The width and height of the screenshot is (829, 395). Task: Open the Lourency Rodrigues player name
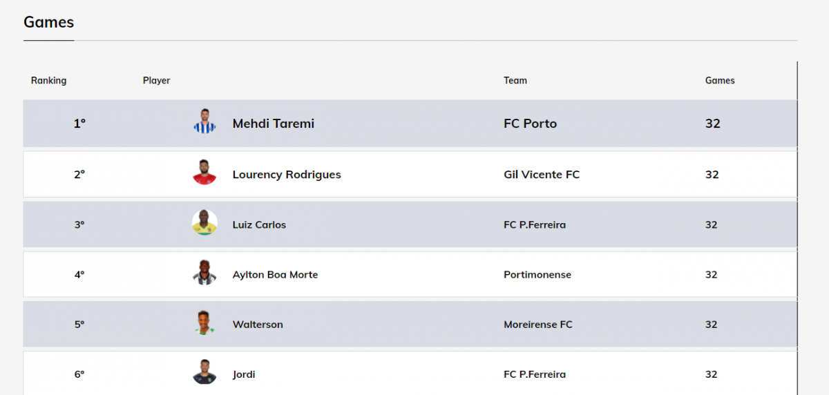click(286, 175)
